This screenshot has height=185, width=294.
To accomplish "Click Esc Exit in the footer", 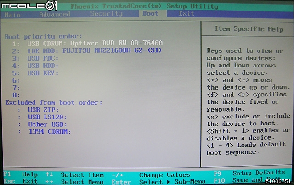I will 20,181.
